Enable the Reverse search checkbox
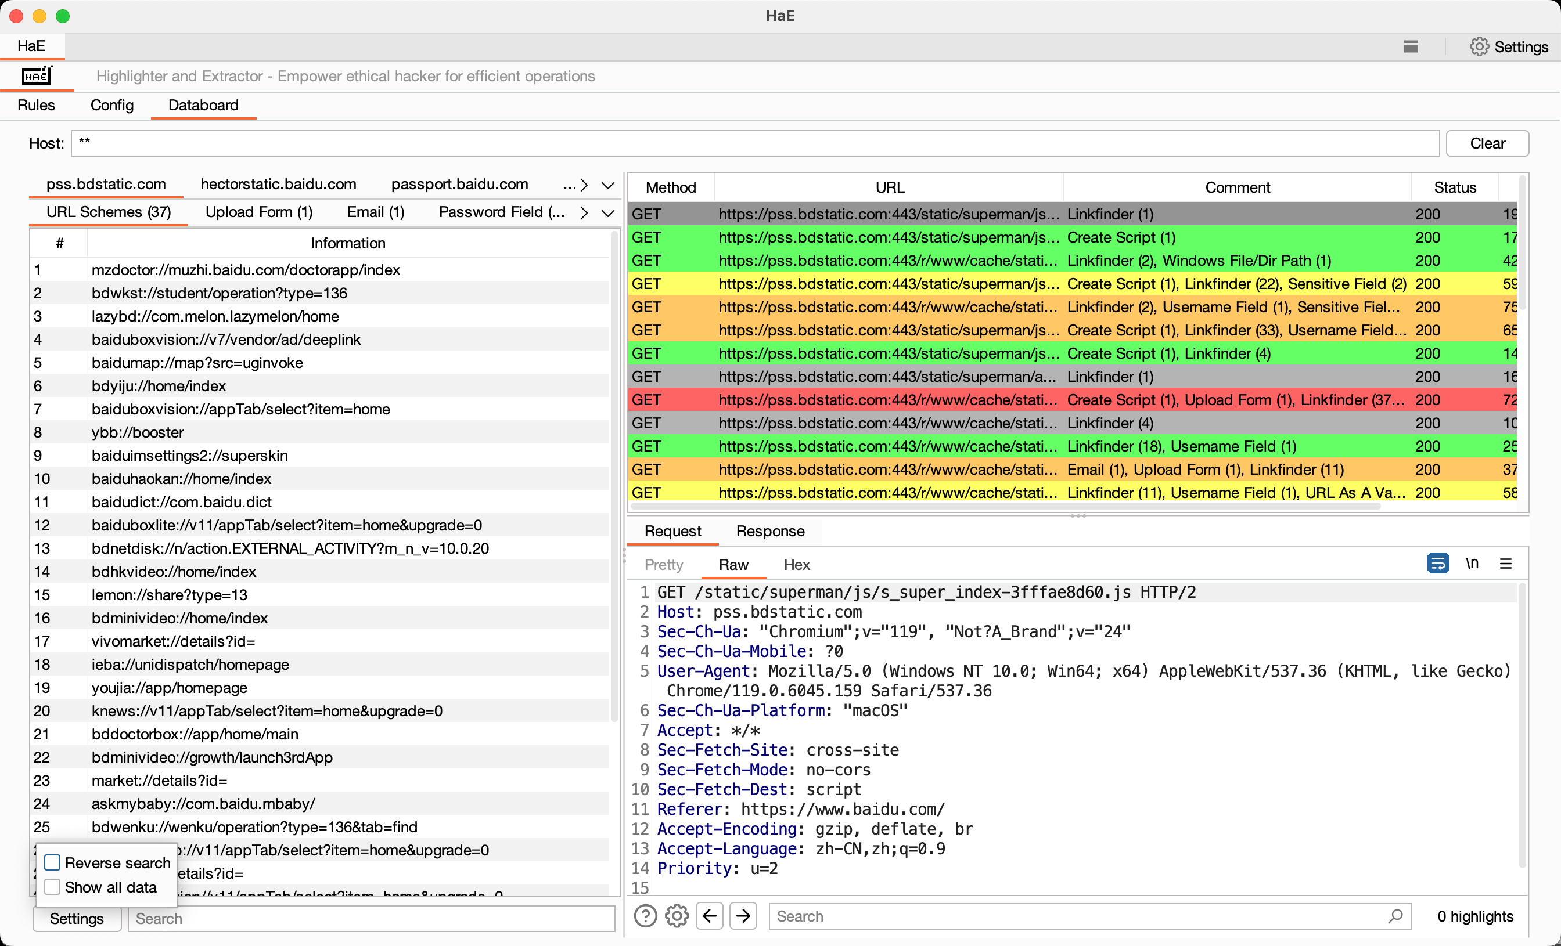 coord(53,862)
